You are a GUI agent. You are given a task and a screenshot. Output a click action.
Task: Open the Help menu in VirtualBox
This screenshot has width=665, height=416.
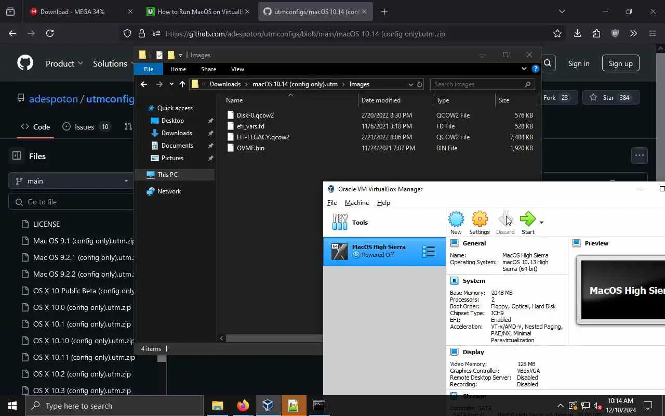383,203
